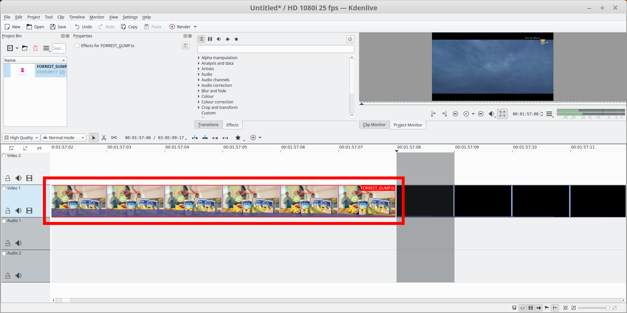Hide video of Video 2 track
Image resolution: width=627 pixels, height=313 pixels.
click(29, 178)
